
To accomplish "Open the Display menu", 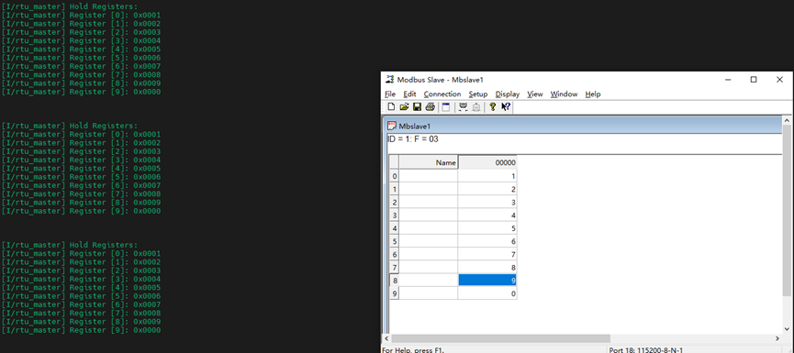I will [x=508, y=94].
